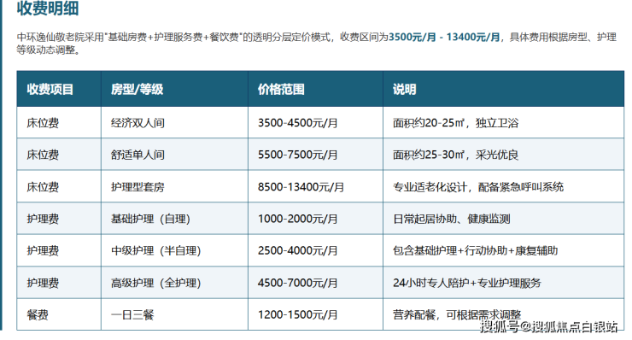
Task: Click the 搜狐号@搜狐焦点白银站 watermark
Action: [x=548, y=326]
